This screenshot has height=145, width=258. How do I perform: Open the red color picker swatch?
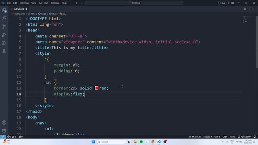tap(97, 88)
